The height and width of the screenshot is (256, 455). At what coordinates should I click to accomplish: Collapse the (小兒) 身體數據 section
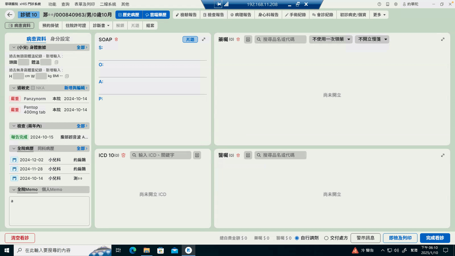tap(14, 48)
